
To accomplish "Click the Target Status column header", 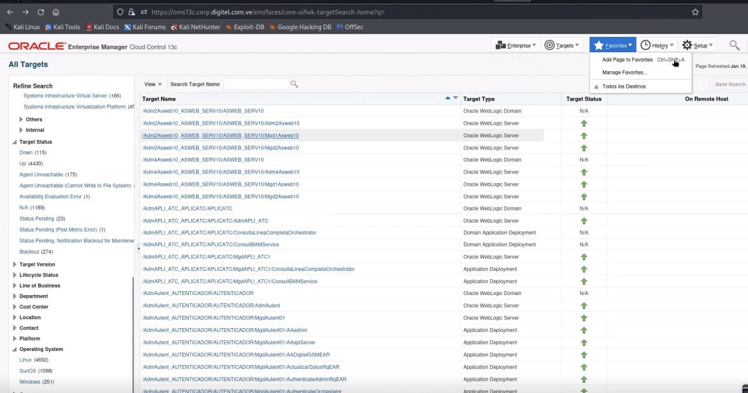I will pyautogui.click(x=584, y=99).
